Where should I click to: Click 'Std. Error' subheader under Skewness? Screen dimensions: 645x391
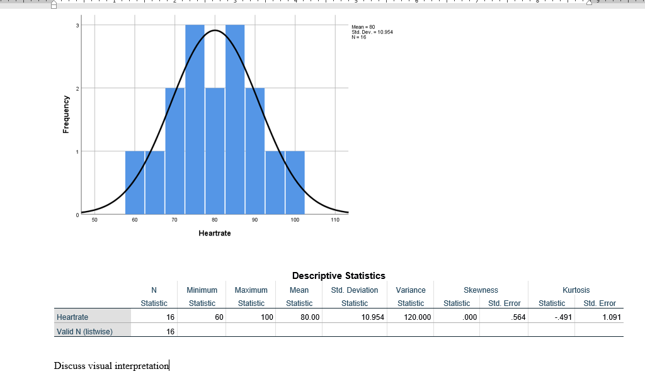[x=505, y=303]
